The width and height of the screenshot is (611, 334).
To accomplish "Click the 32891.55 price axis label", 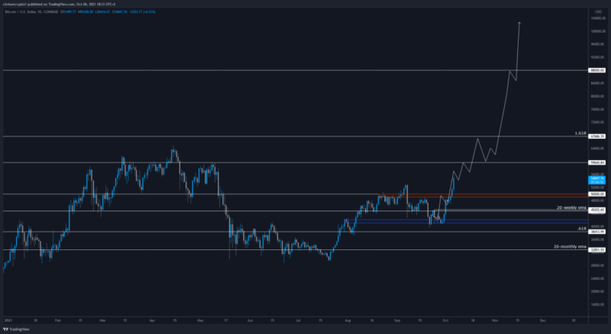I will click(596, 250).
